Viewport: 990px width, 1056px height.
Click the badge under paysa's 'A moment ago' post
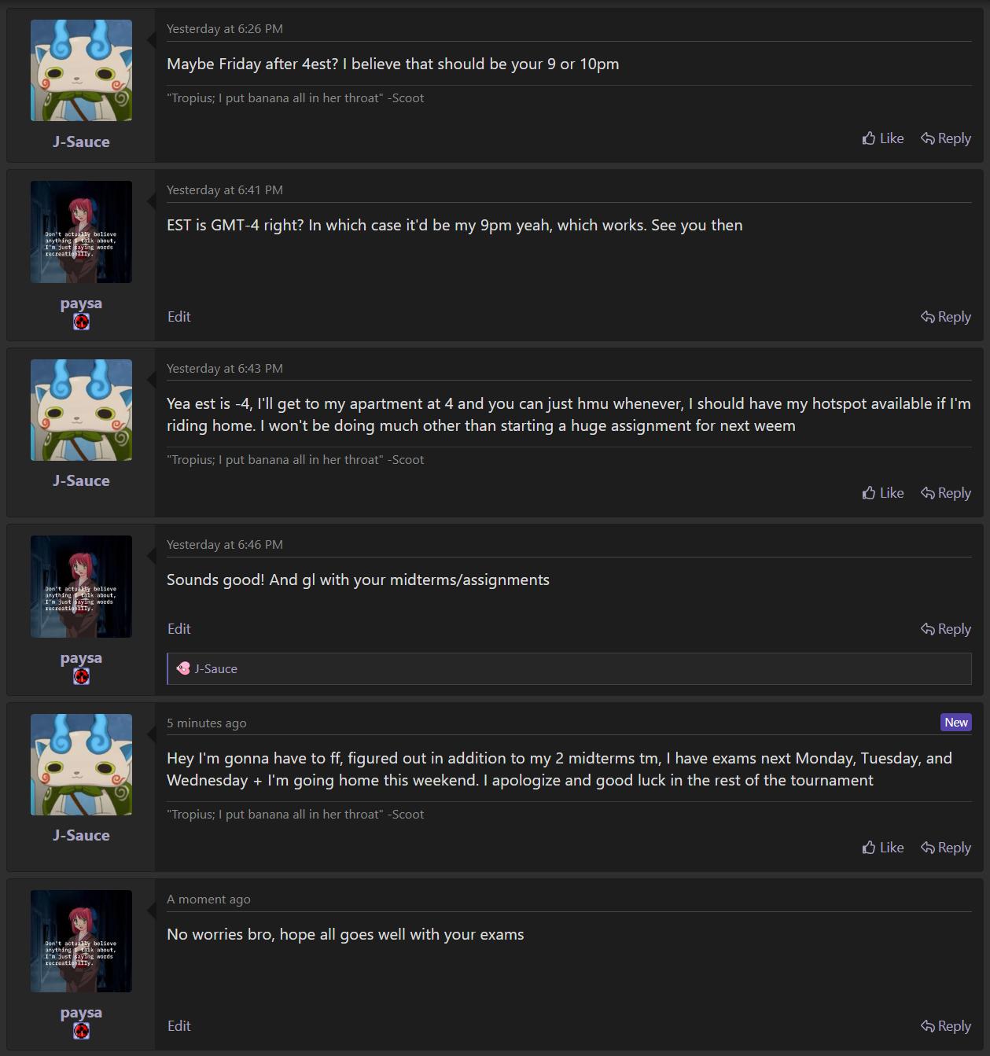[81, 1031]
